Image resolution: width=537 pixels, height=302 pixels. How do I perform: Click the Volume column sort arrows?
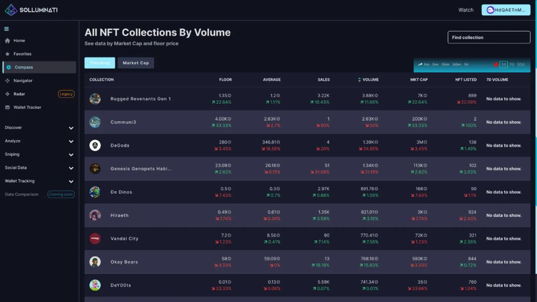point(359,79)
